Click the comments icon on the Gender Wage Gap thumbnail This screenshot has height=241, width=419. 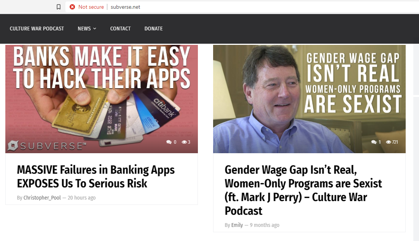pyautogui.click(x=374, y=142)
